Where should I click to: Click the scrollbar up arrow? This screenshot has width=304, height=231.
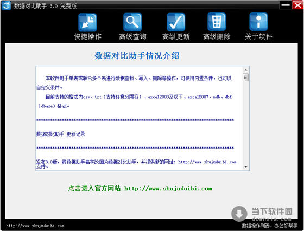coord(245,70)
